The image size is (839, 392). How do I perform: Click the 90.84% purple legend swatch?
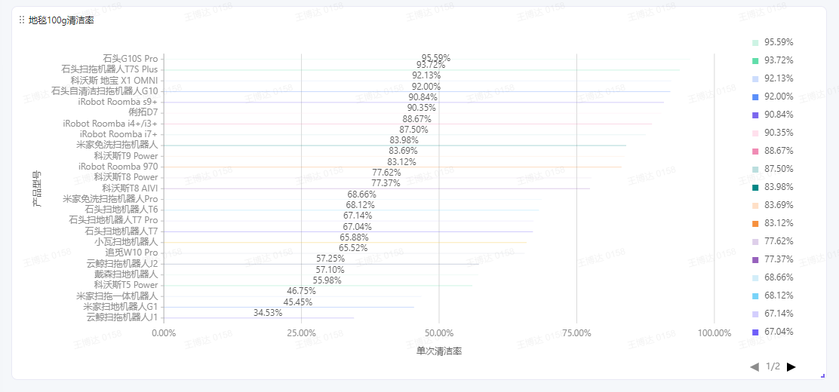click(755, 115)
